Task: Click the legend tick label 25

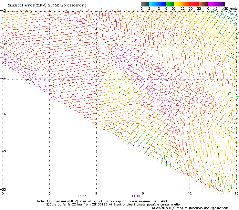Action: pyautogui.click(x=182, y=9)
